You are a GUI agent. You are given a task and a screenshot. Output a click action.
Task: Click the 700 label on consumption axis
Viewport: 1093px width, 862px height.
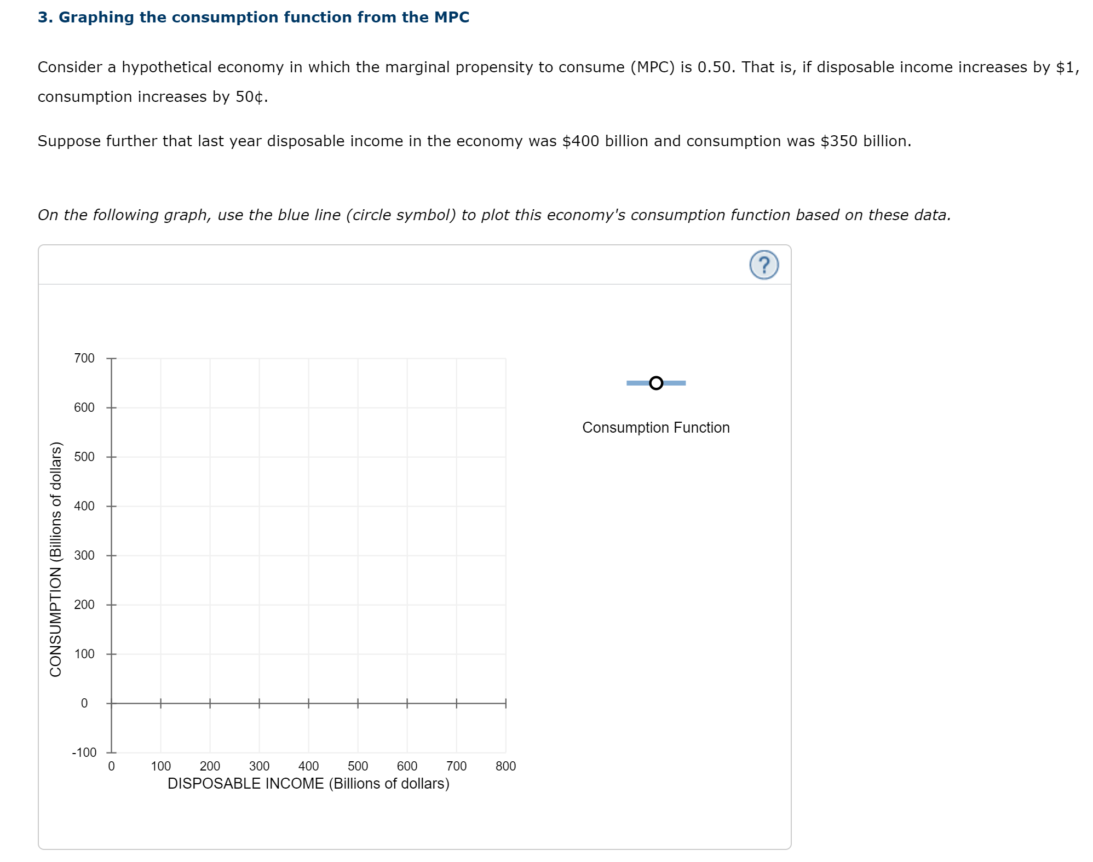coord(84,358)
